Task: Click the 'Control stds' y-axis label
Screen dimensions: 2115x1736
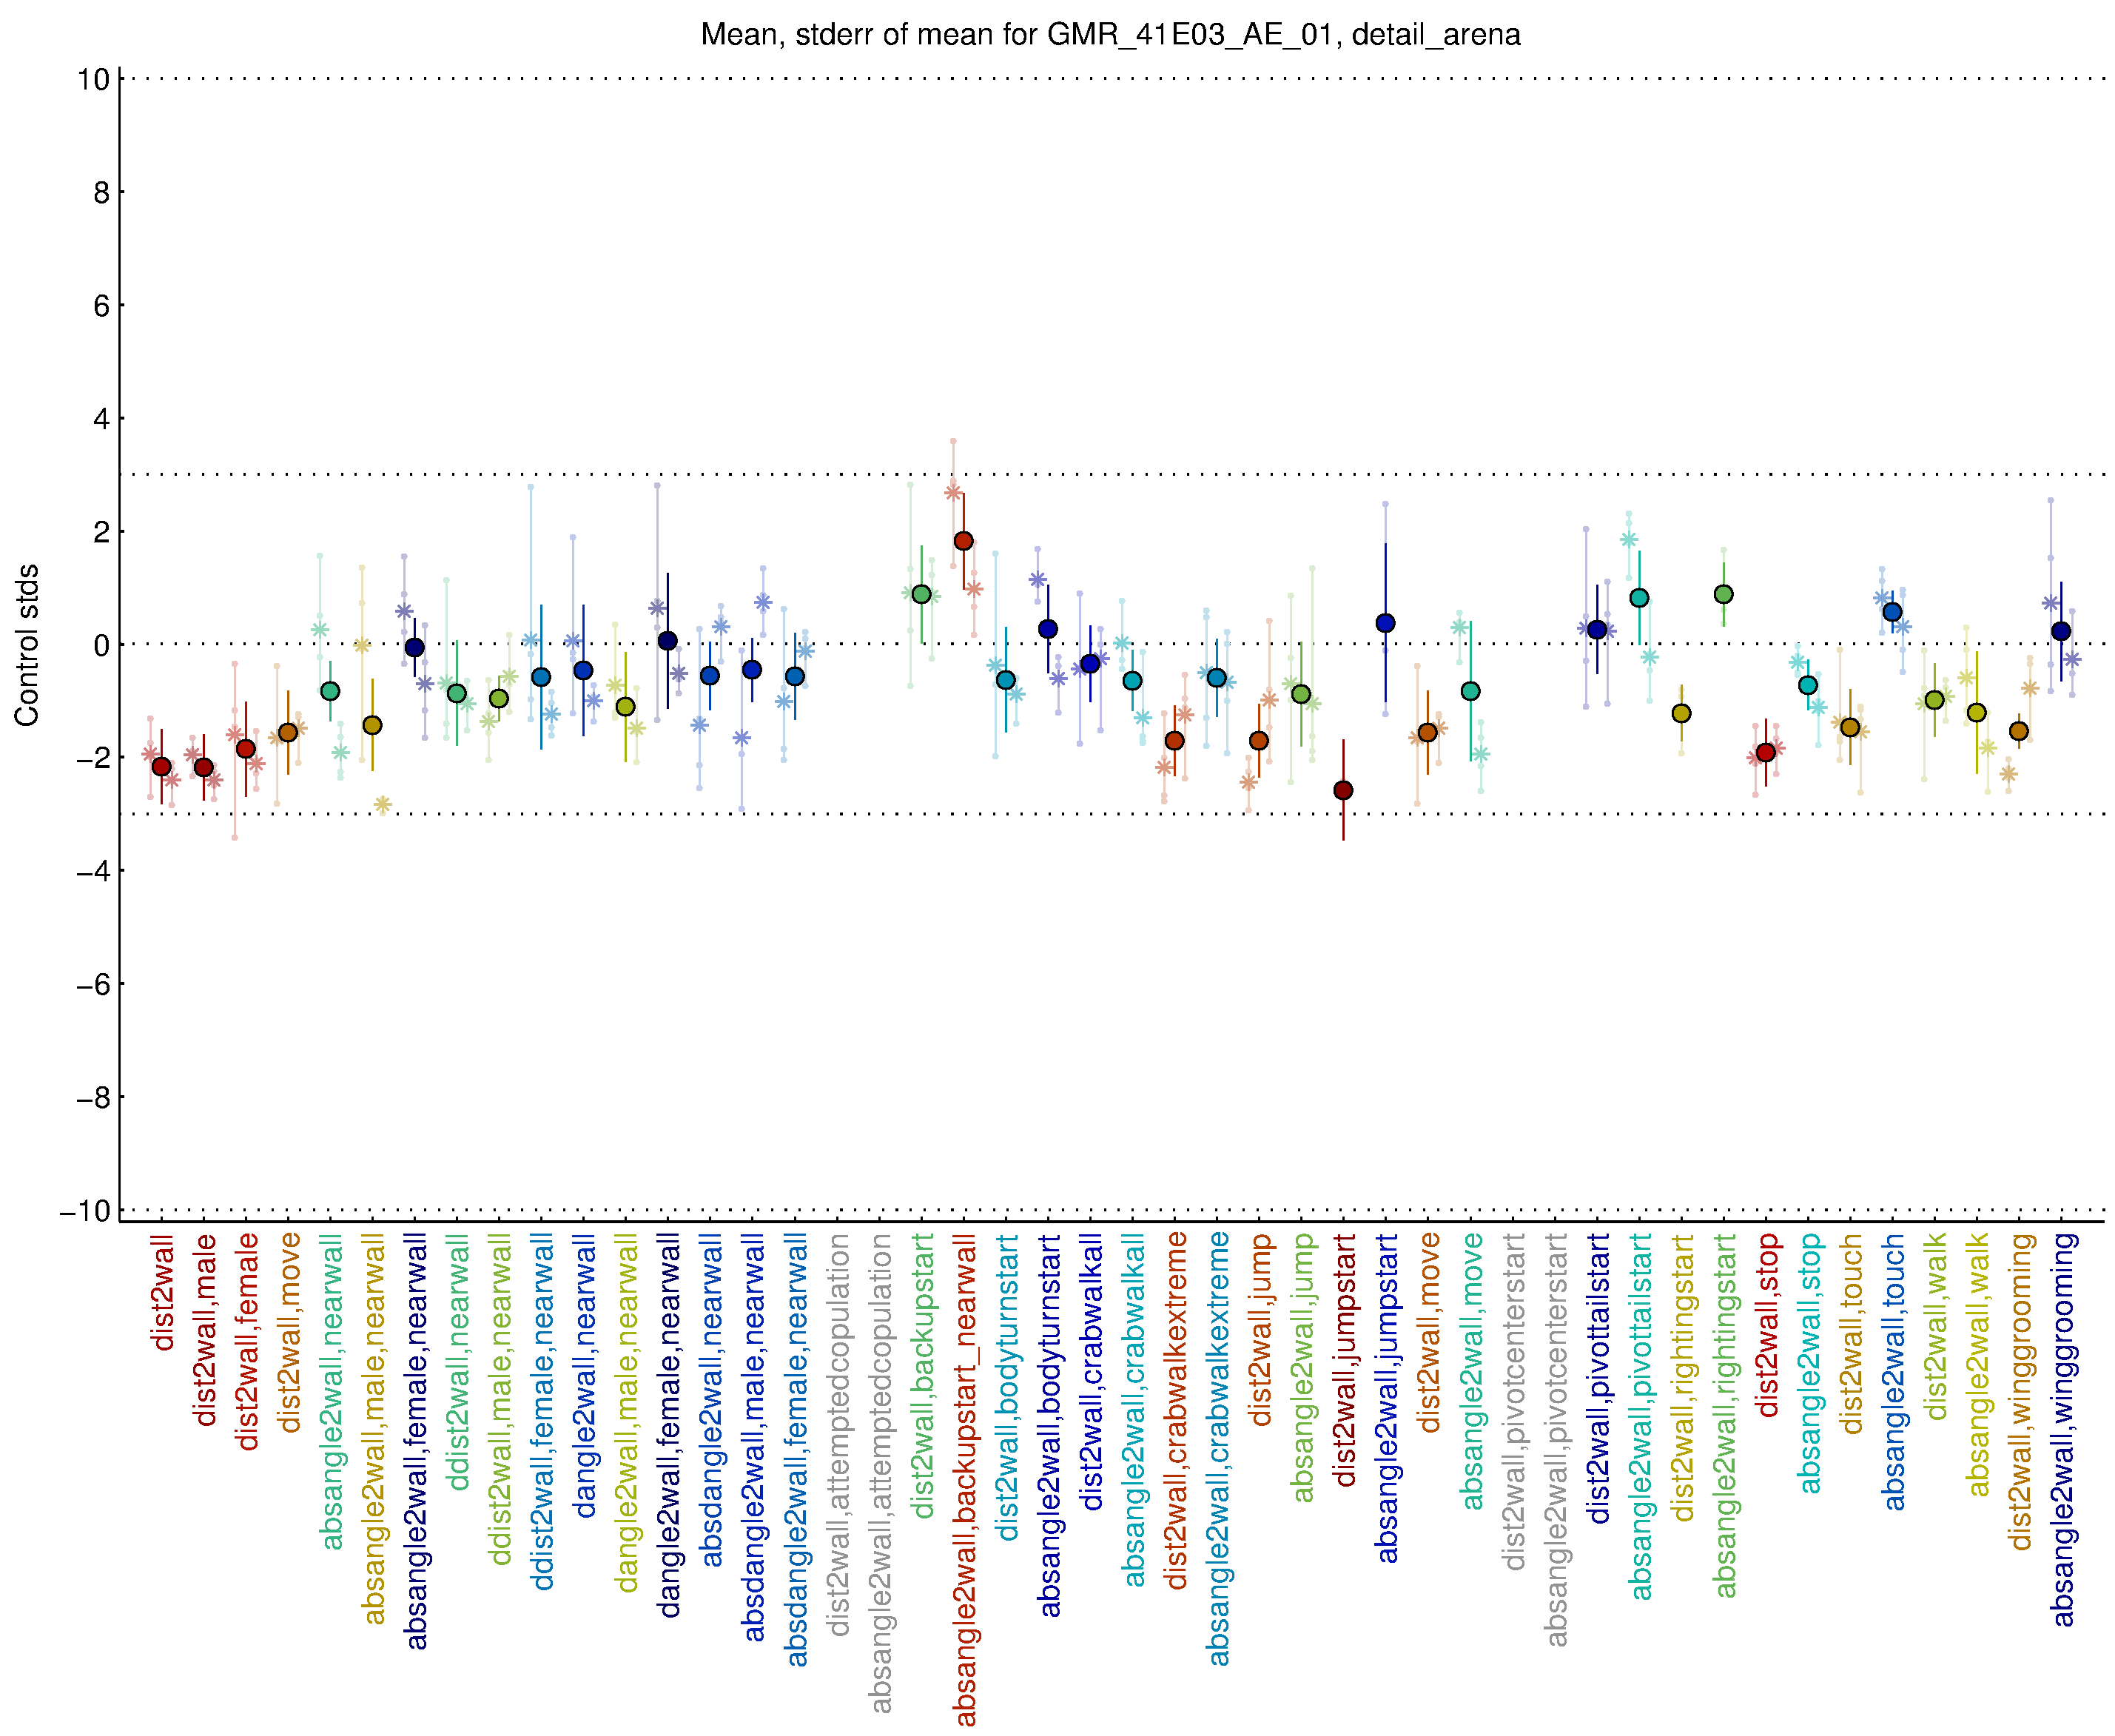Action: [x=27, y=645]
